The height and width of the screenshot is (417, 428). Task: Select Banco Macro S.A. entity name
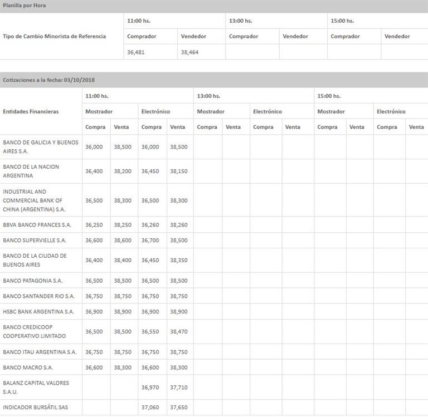[x=28, y=367]
